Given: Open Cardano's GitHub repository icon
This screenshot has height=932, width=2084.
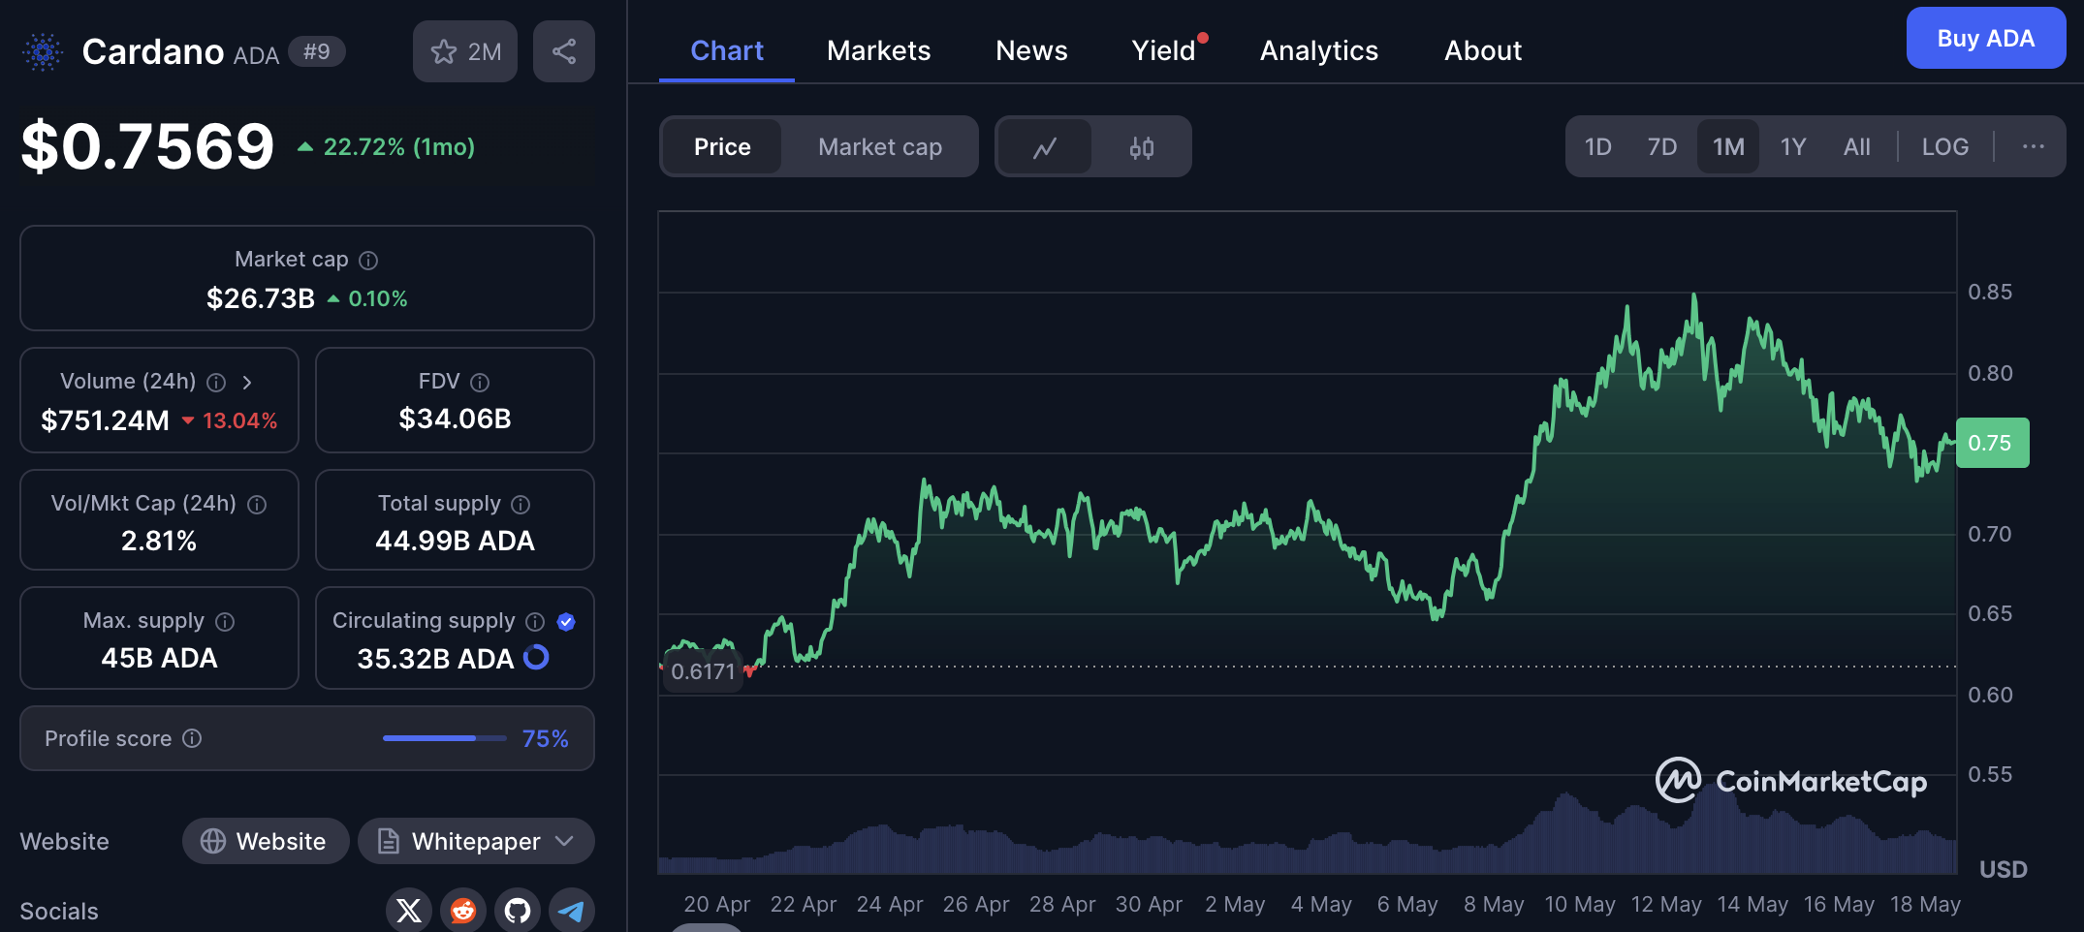Looking at the screenshot, I should 517,910.
